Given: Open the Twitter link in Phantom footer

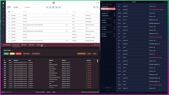Looking at the screenshot, I should point(54,92).
